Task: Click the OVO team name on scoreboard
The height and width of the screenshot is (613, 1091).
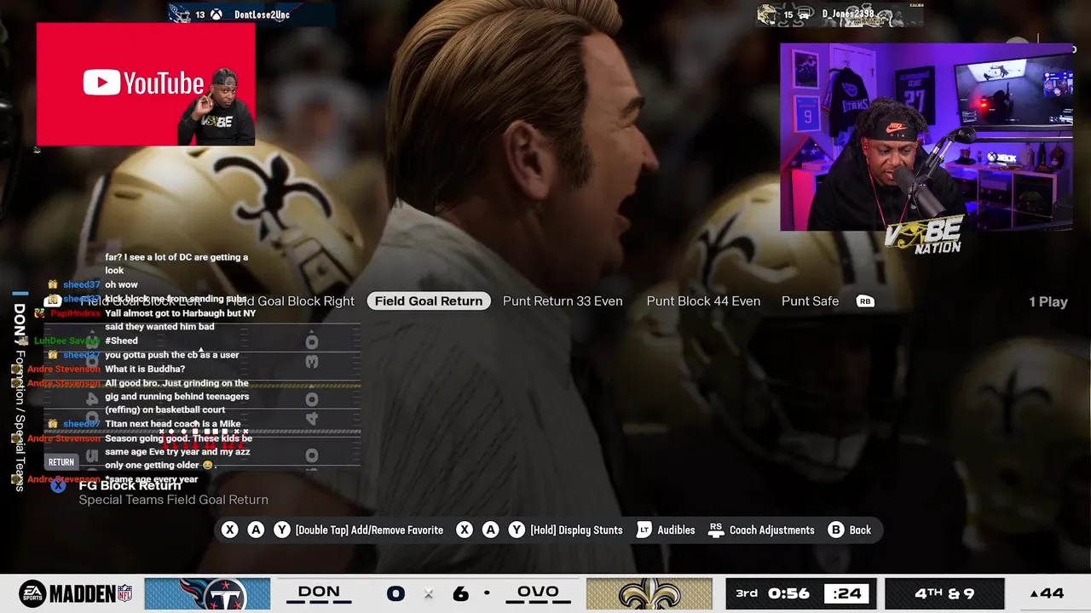Action: 538,592
